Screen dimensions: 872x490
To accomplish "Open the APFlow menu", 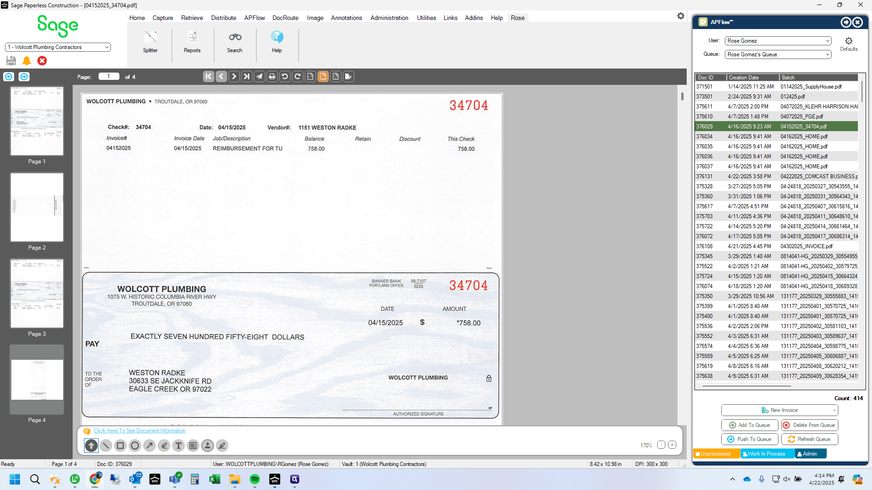I will click(x=254, y=18).
